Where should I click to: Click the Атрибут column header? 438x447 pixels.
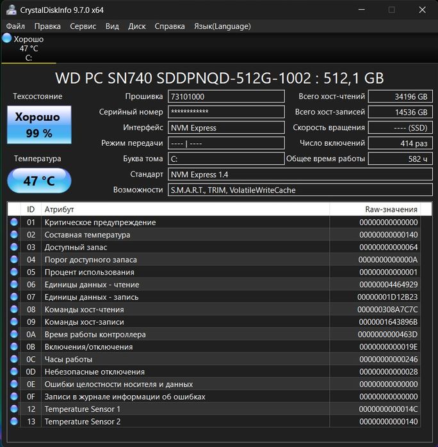(x=185, y=209)
